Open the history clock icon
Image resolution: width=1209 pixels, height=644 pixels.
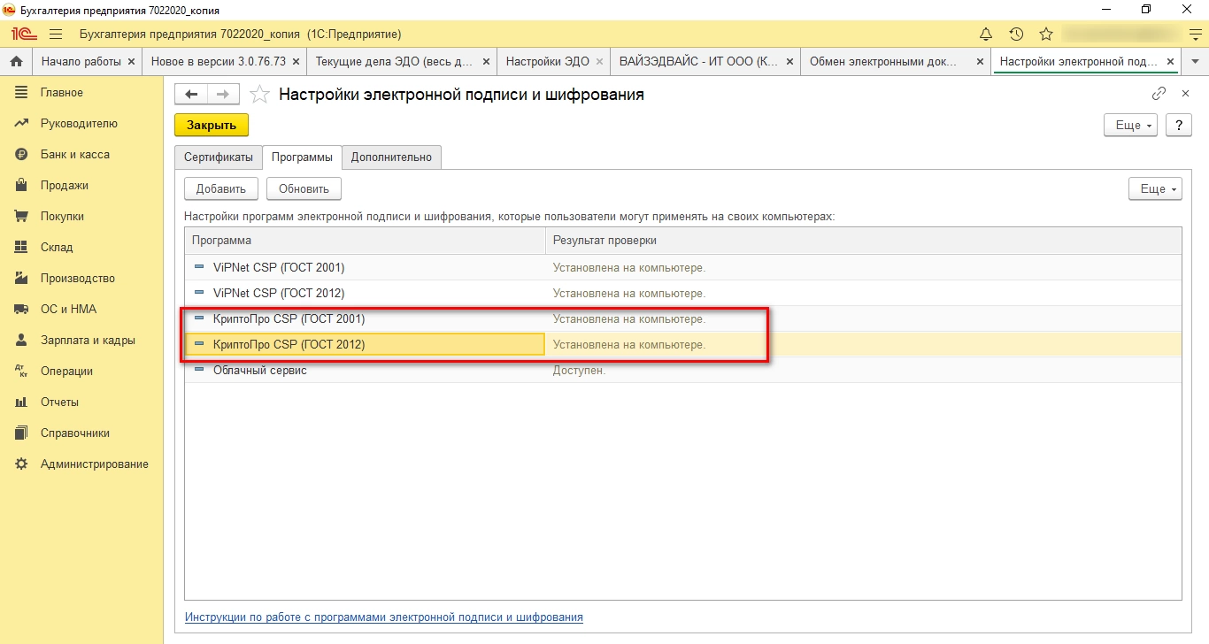(1016, 34)
